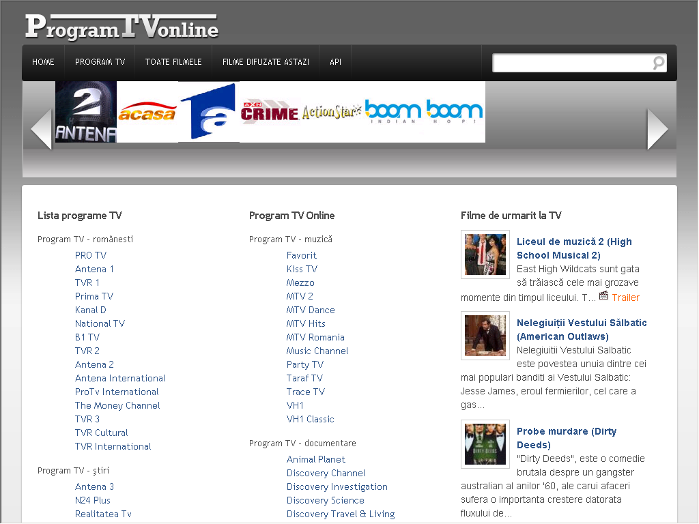Open Realitatea Tv link
699x524 pixels.
(x=103, y=514)
